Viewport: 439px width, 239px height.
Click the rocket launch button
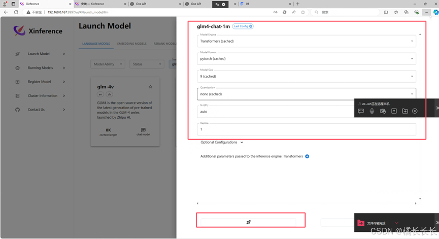click(248, 222)
